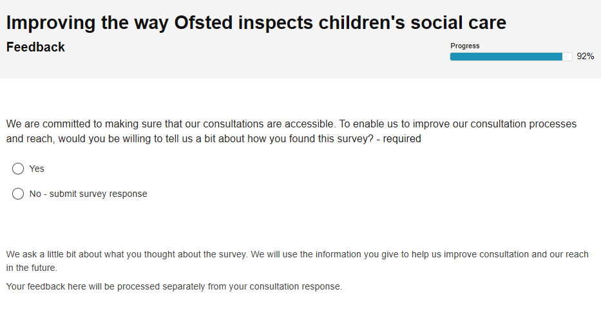Click the accessibility question text
Screen dimensions: 601x323
(291, 131)
